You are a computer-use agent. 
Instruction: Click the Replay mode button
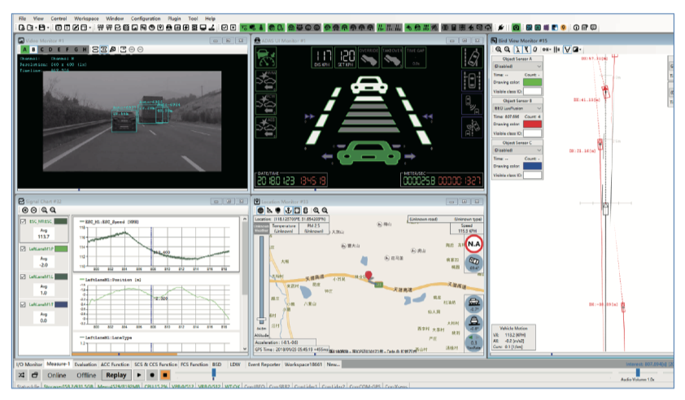click(116, 375)
